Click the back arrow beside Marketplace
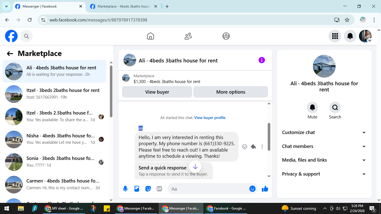The image size is (381, 214). 10,54
